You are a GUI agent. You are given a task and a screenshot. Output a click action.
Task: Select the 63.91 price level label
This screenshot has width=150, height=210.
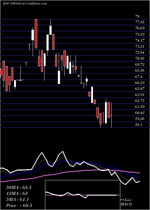pyautogui.click(x=140, y=95)
